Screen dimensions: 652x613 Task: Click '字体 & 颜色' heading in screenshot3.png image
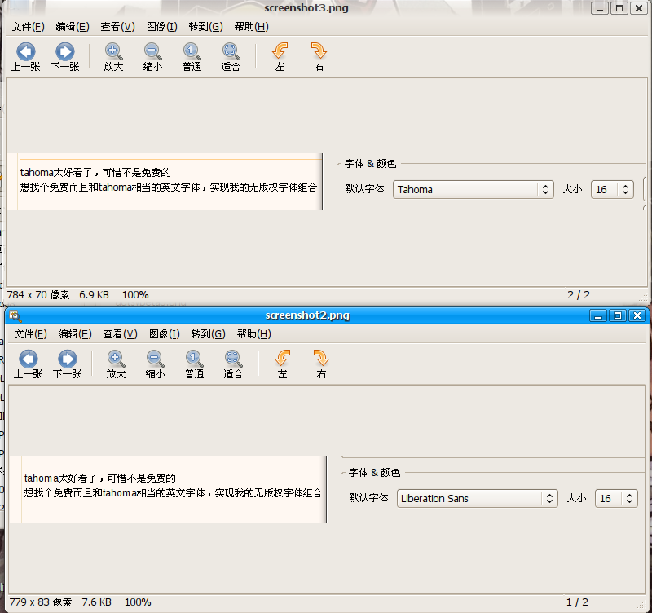pos(370,163)
